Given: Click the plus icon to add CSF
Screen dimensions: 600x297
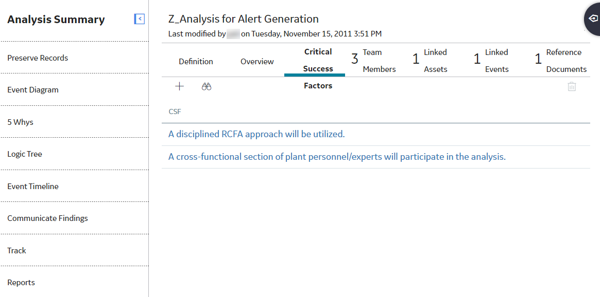Looking at the screenshot, I should pos(179,86).
